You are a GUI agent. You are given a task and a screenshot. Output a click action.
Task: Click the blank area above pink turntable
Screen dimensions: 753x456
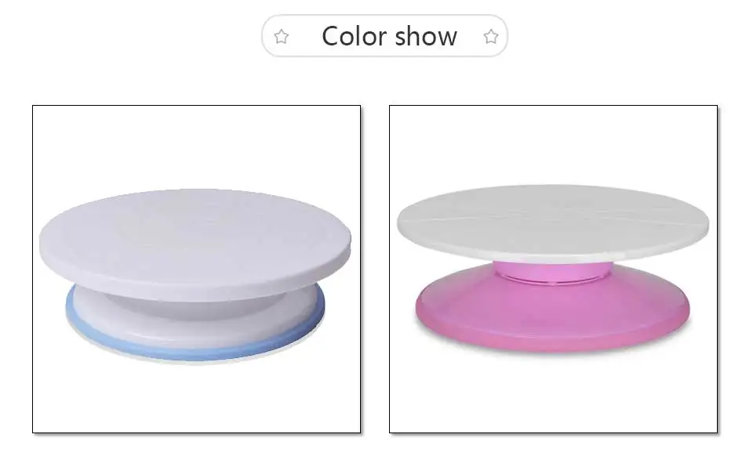[x=553, y=144]
